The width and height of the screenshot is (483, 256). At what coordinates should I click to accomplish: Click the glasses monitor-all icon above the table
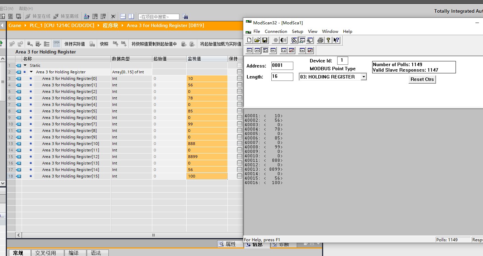point(56,44)
